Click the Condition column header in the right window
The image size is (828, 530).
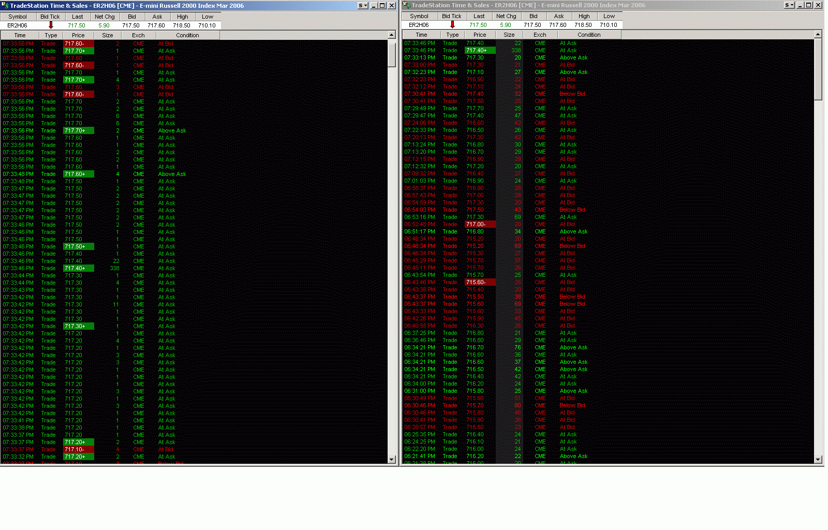click(x=589, y=35)
